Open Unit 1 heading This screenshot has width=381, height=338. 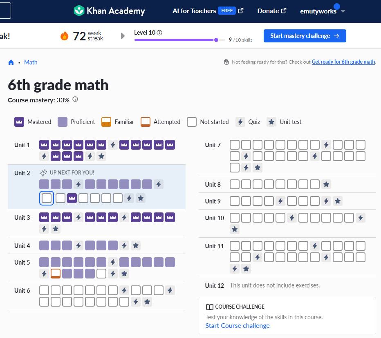point(22,145)
